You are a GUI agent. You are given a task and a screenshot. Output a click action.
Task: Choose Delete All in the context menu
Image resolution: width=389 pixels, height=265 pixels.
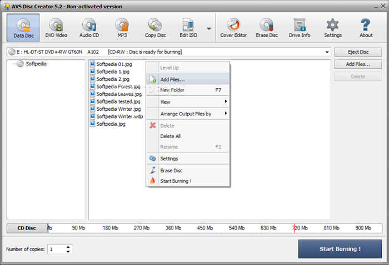188,136
